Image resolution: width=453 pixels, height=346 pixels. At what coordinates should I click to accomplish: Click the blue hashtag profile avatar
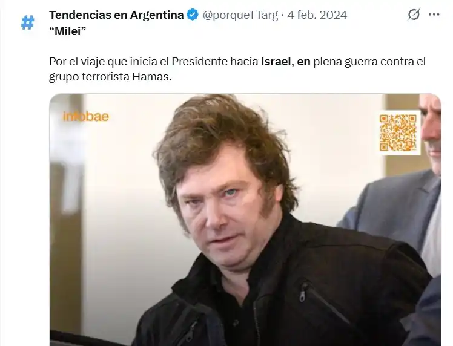[28, 22]
